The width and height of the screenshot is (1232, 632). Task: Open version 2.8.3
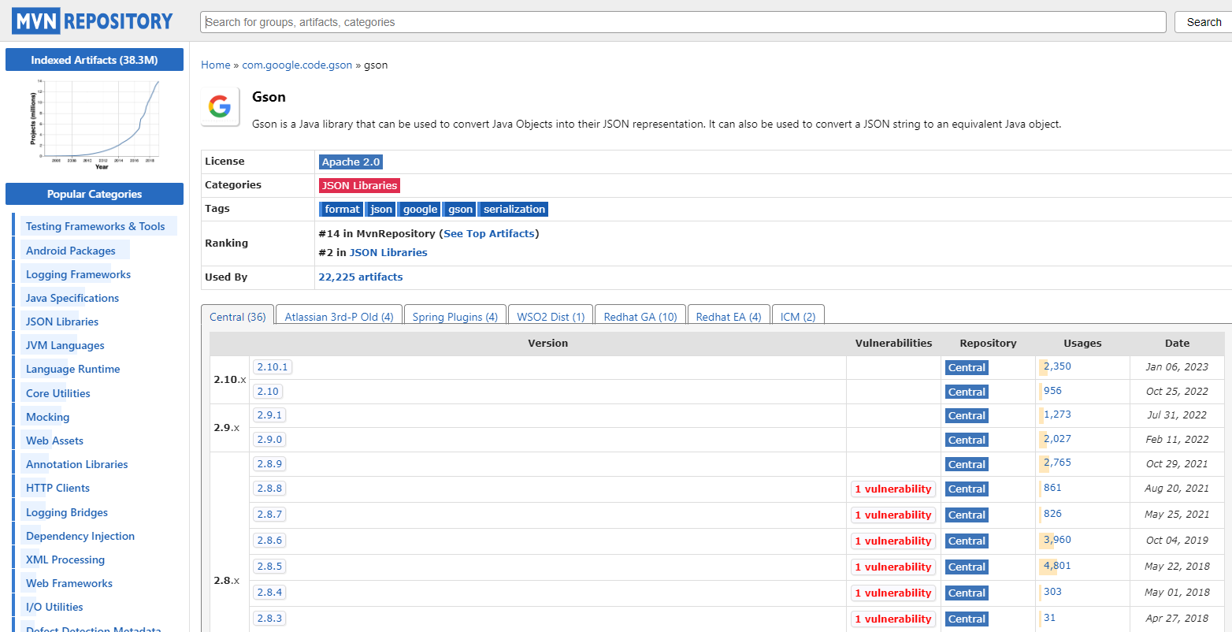tap(269, 618)
